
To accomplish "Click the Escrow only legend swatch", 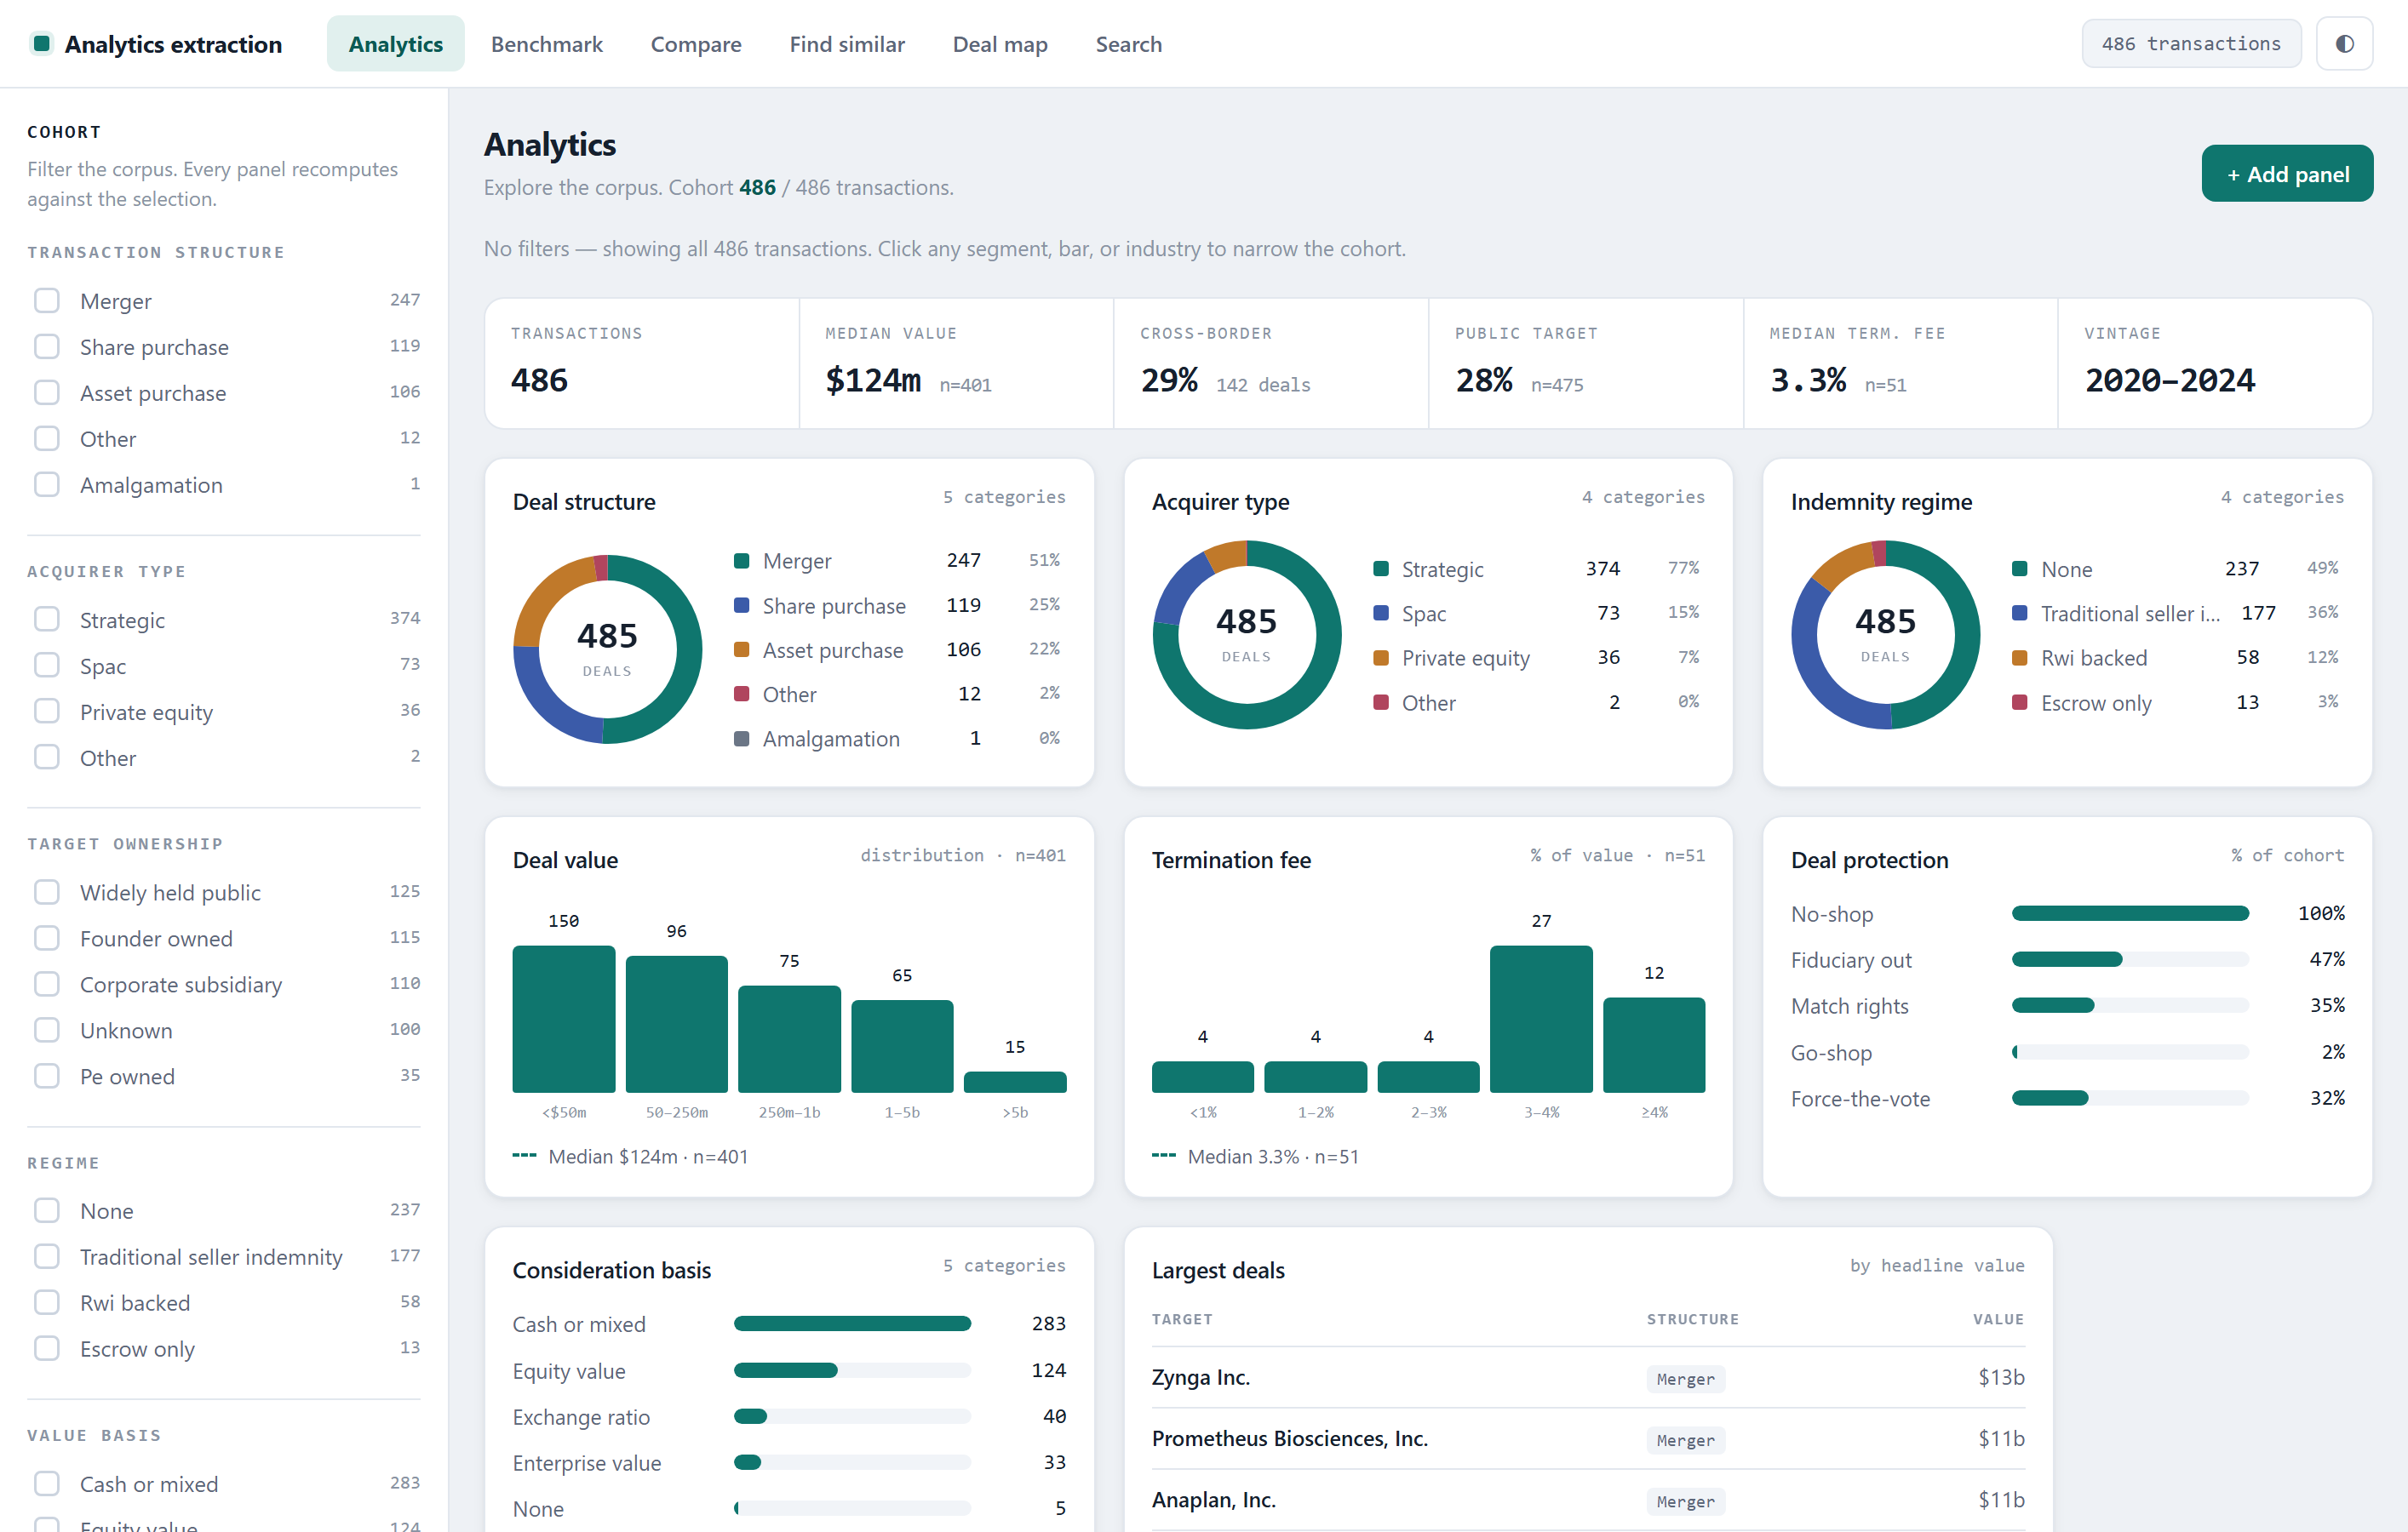I will click(2019, 702).
